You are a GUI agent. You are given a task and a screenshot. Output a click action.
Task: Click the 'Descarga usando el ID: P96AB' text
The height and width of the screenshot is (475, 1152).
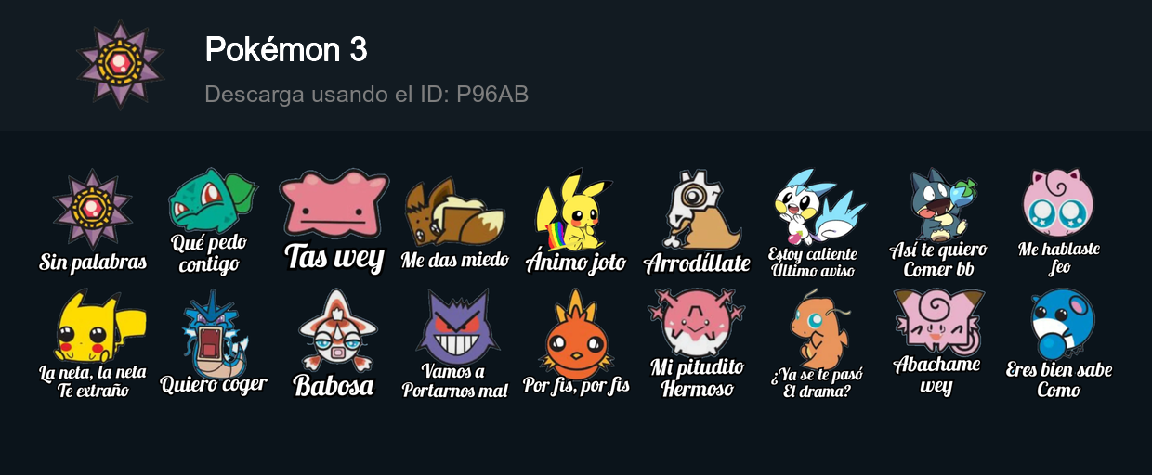(x=367, y=94)
